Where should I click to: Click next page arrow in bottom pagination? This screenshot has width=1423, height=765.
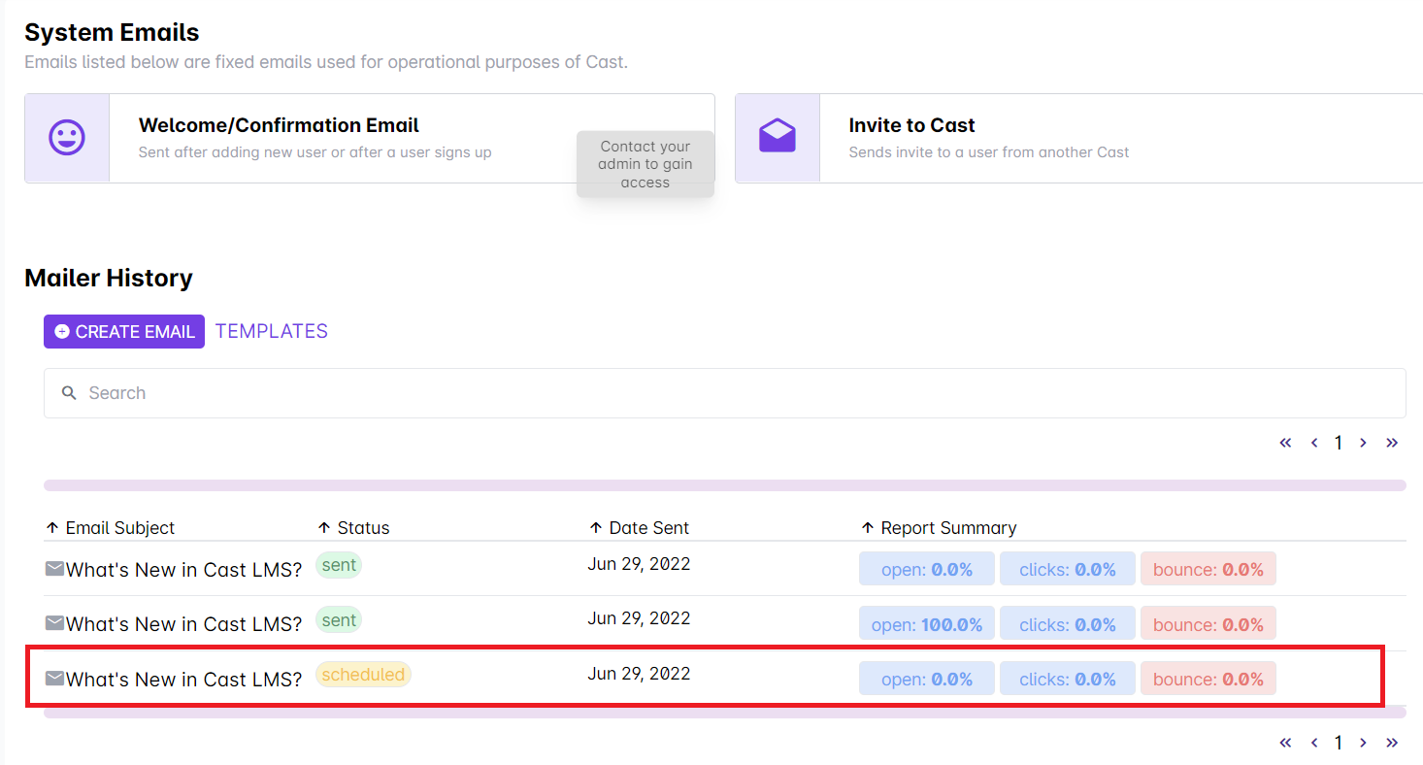click(x=1363, y=743)
